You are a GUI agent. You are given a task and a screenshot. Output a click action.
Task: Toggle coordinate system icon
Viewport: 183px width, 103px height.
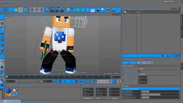click(47, 10)
